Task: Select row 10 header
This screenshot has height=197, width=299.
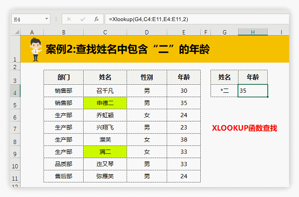Action: tap(15, 164)
